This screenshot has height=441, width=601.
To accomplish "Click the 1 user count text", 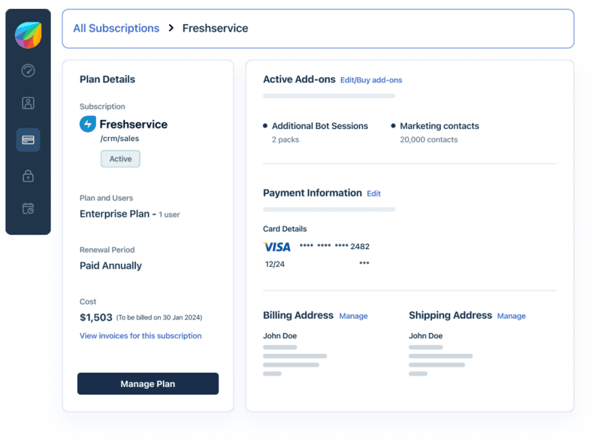I will [169, 214].
